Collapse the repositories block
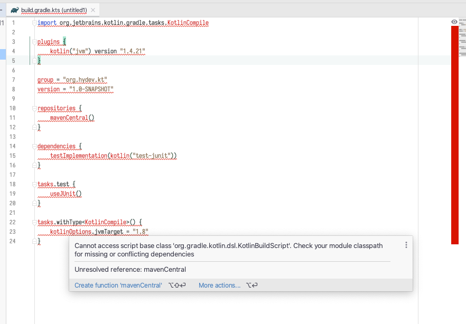 (x=33, y=108)
